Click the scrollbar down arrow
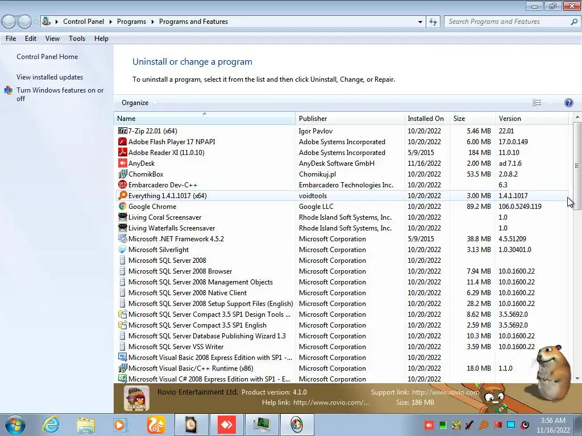Viewport: 582px width, 436px height. [x=576, y=379]
